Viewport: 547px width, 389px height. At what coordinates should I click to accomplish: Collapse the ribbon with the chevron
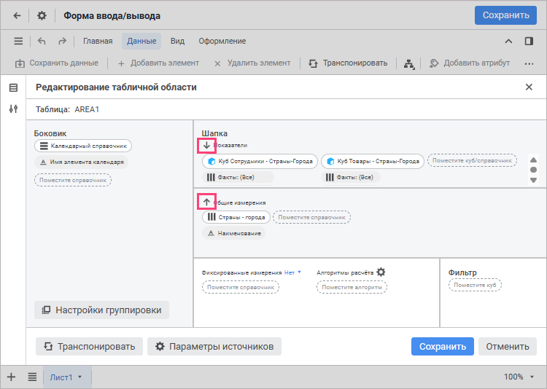[508, 41]
